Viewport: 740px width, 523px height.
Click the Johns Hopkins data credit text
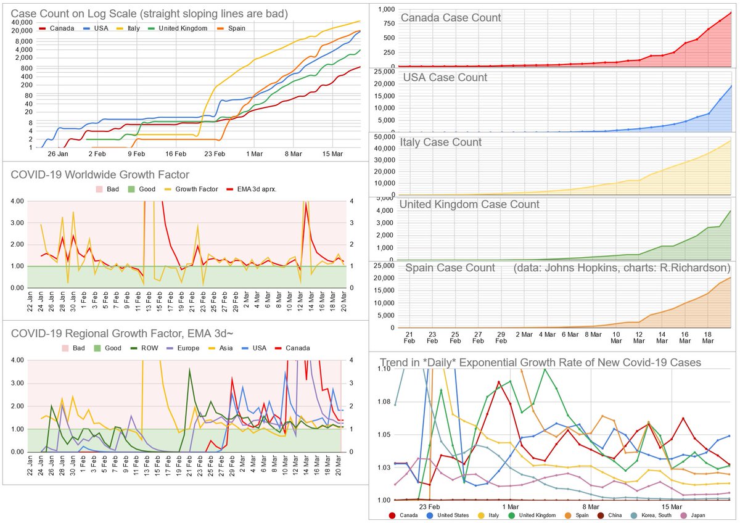622,268
